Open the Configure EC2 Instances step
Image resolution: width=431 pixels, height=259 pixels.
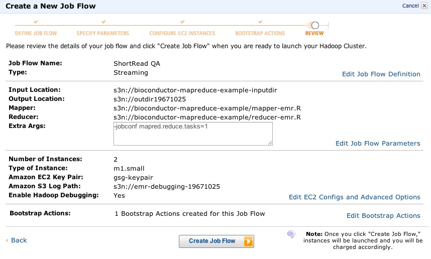(182, 34)
